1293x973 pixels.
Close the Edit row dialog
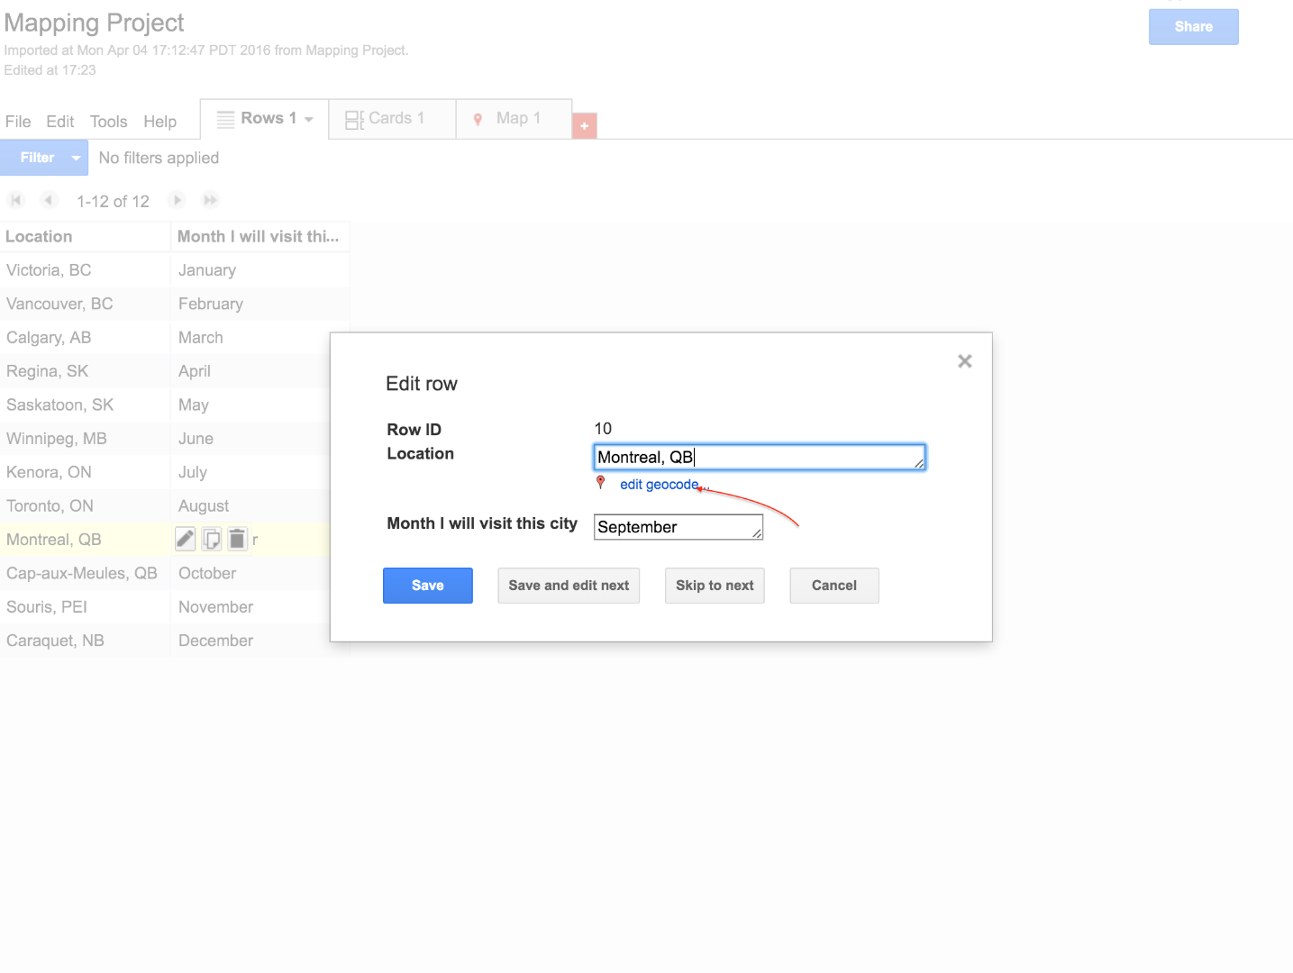pos(964,361)
